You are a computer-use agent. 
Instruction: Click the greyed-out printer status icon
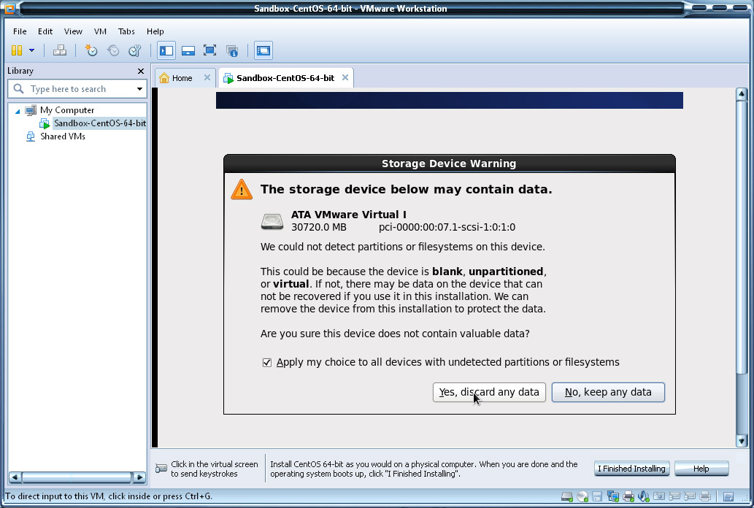(x=705, y=496)
